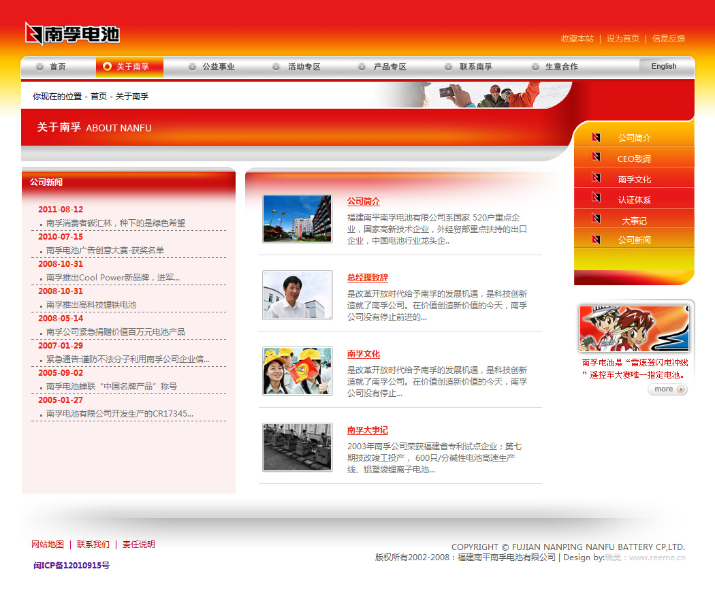Click the flag icon beside 南孚文化 in sidebar
Viewport: 715px width, 614px height.
tap(596, 177)
